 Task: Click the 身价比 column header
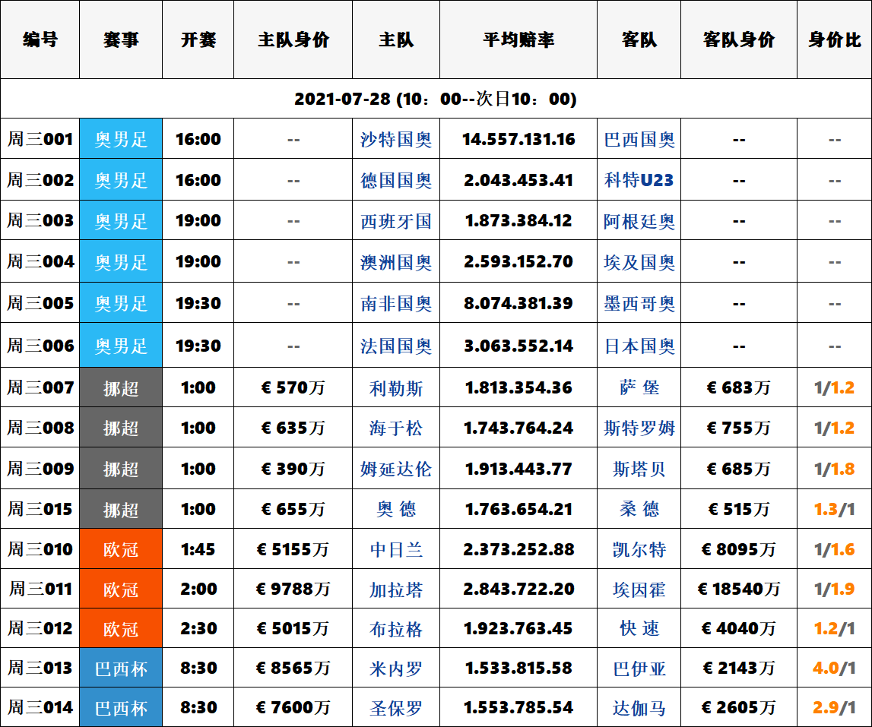[x=834, y=40]
